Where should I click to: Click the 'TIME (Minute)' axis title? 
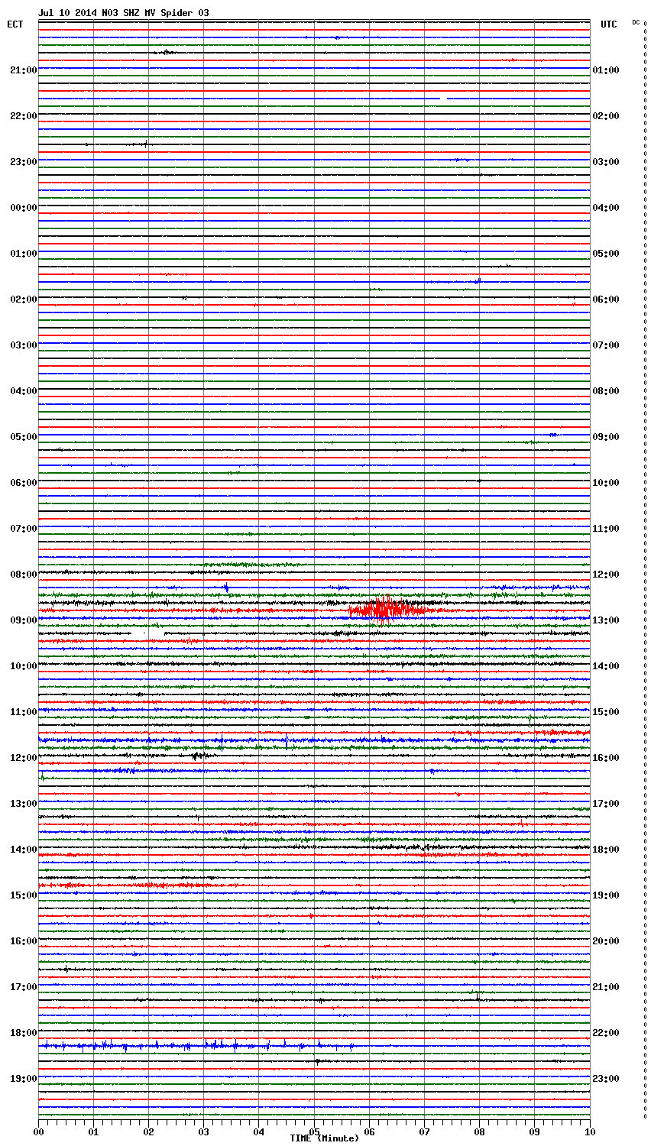(324, 1138)
